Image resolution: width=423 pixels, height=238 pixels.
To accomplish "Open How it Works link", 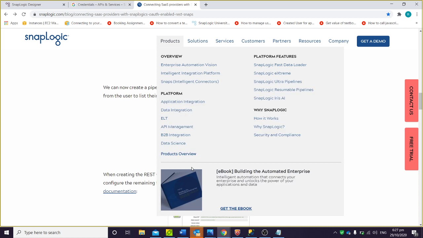I will [266, 118].
